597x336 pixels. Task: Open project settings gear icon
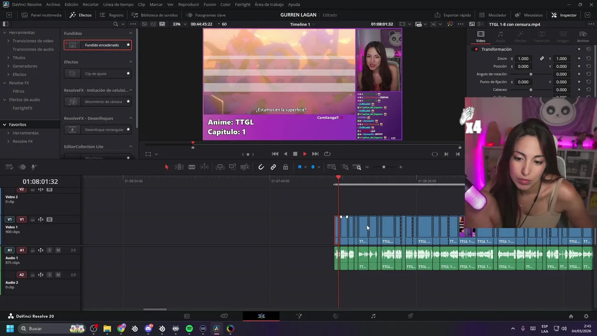coord(586,316)
